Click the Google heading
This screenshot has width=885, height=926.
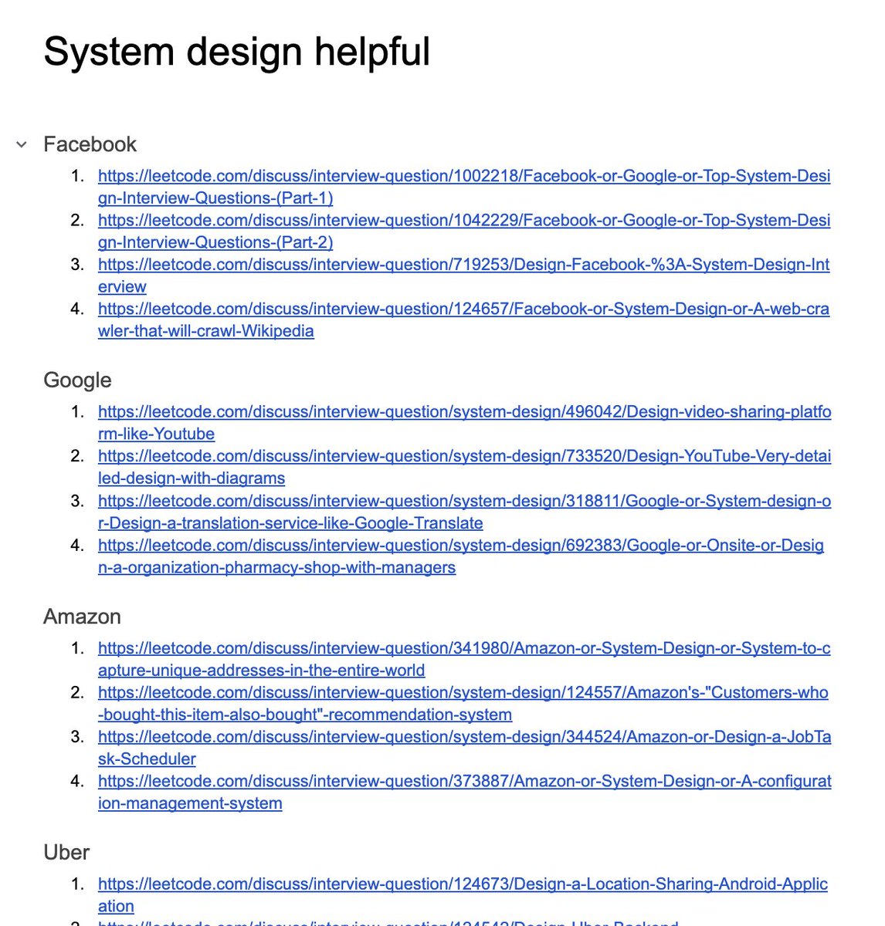coord(77,380)
